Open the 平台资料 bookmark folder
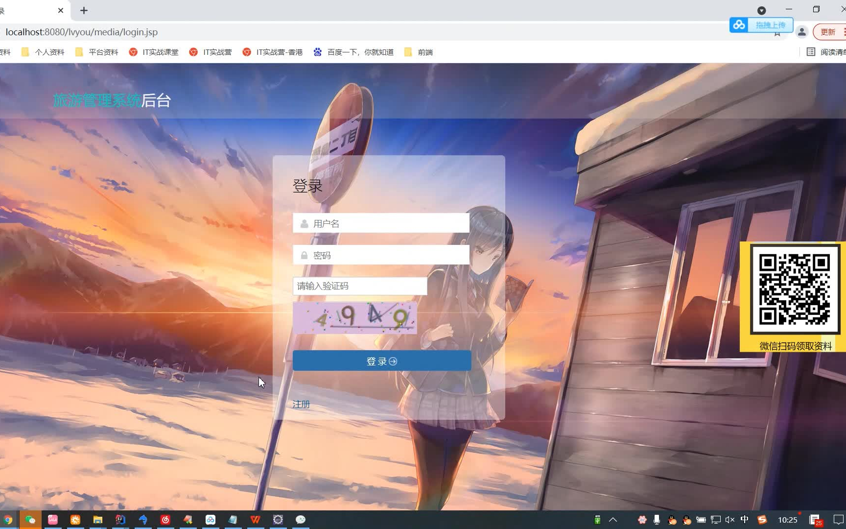 [96, 52]
